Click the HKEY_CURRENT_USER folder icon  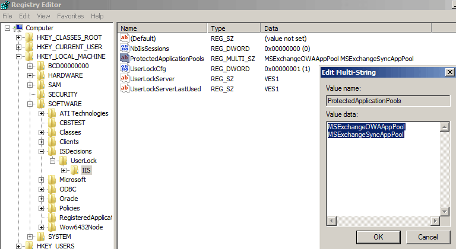tap(29, 47)
